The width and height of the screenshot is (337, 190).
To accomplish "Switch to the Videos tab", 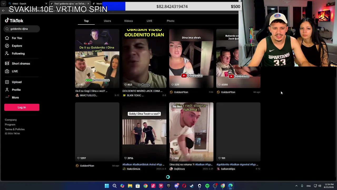I will tap(128, 21).
